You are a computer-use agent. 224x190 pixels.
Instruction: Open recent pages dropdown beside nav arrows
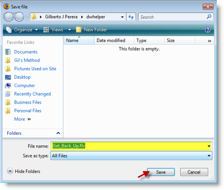[x=27, y=17]
